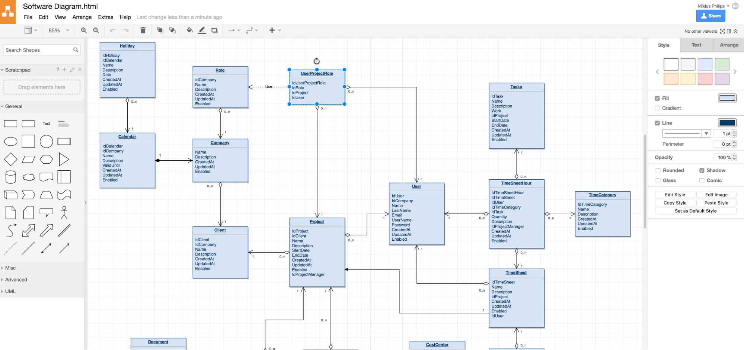
Task: Open the File menu
Action: click(x=28, y=17)
